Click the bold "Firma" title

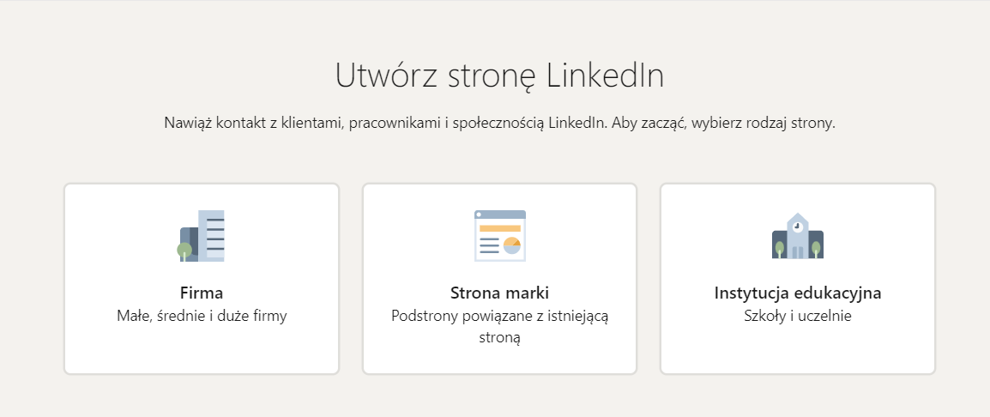pos(202,293)
